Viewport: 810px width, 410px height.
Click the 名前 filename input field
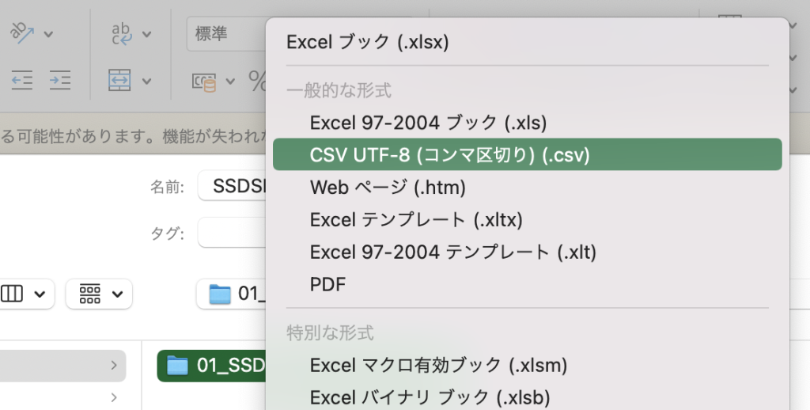[x=233, y=186]
